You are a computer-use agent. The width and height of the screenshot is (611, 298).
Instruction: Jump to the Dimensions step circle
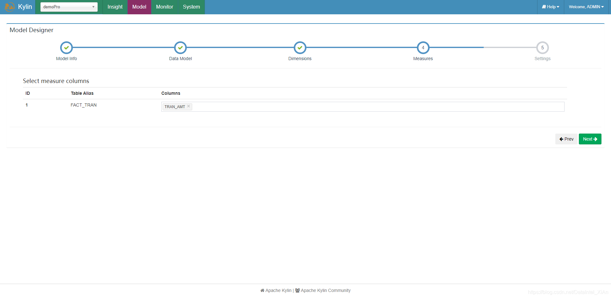click(x=300, y=48)
